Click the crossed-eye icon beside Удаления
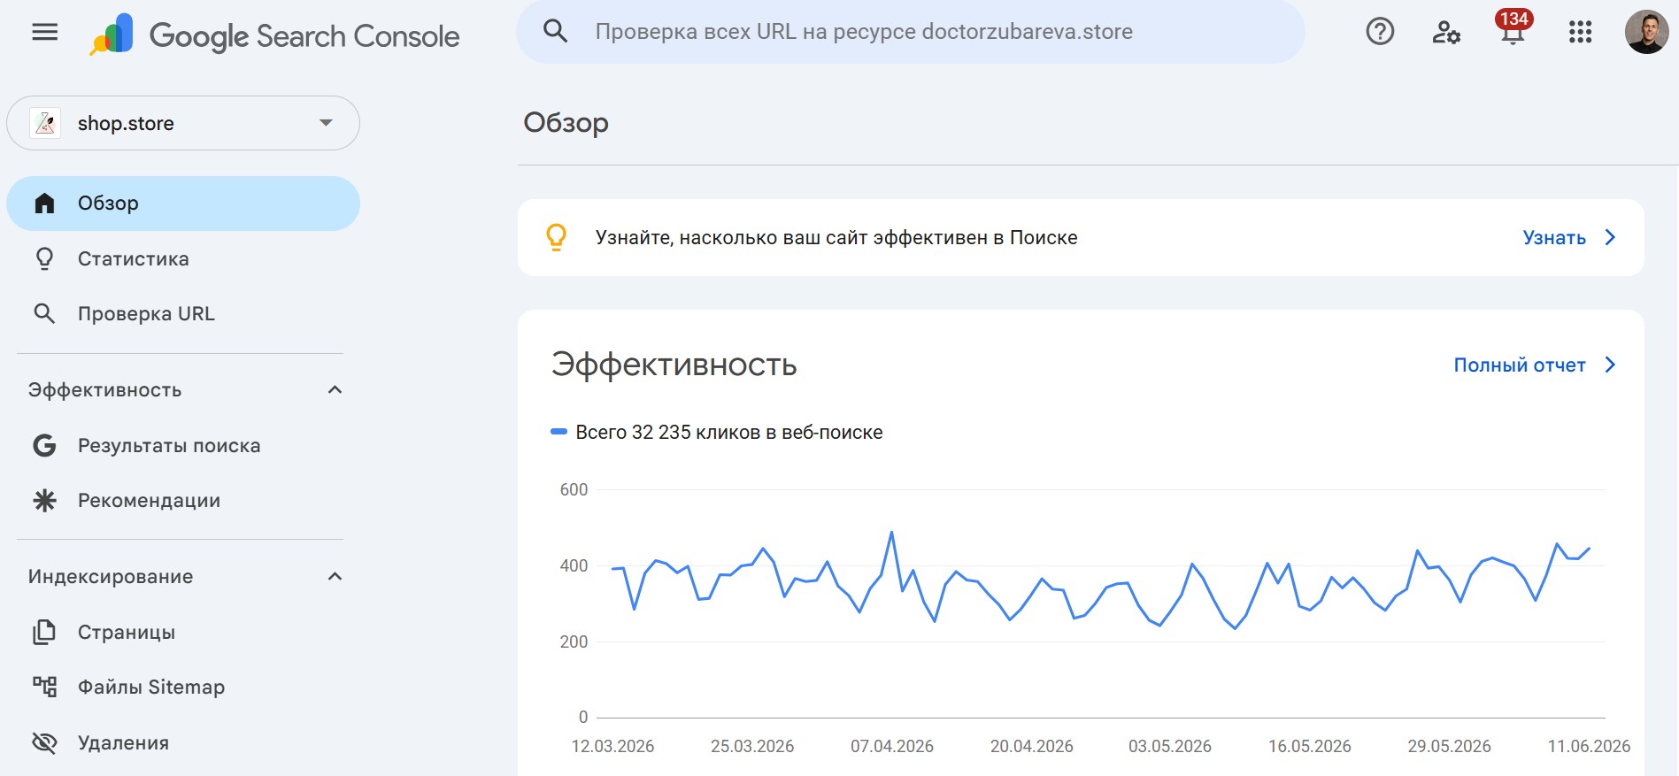 point(44,742)
